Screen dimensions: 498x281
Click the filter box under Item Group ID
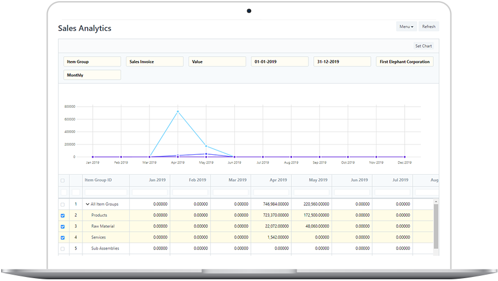106,192
